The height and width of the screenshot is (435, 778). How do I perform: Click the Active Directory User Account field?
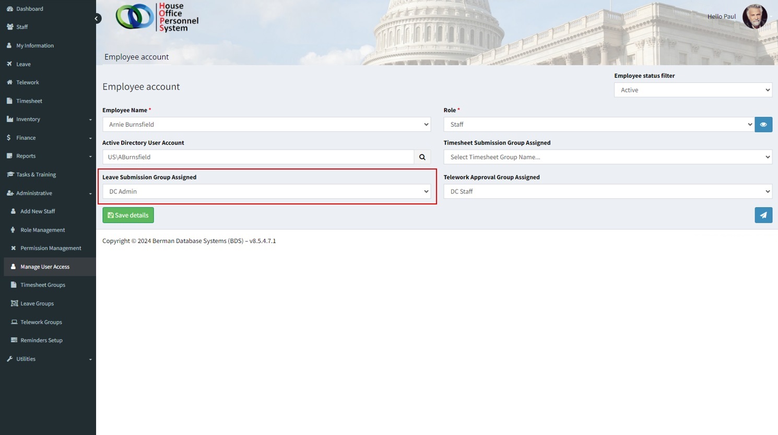click(x=258, y=157)
